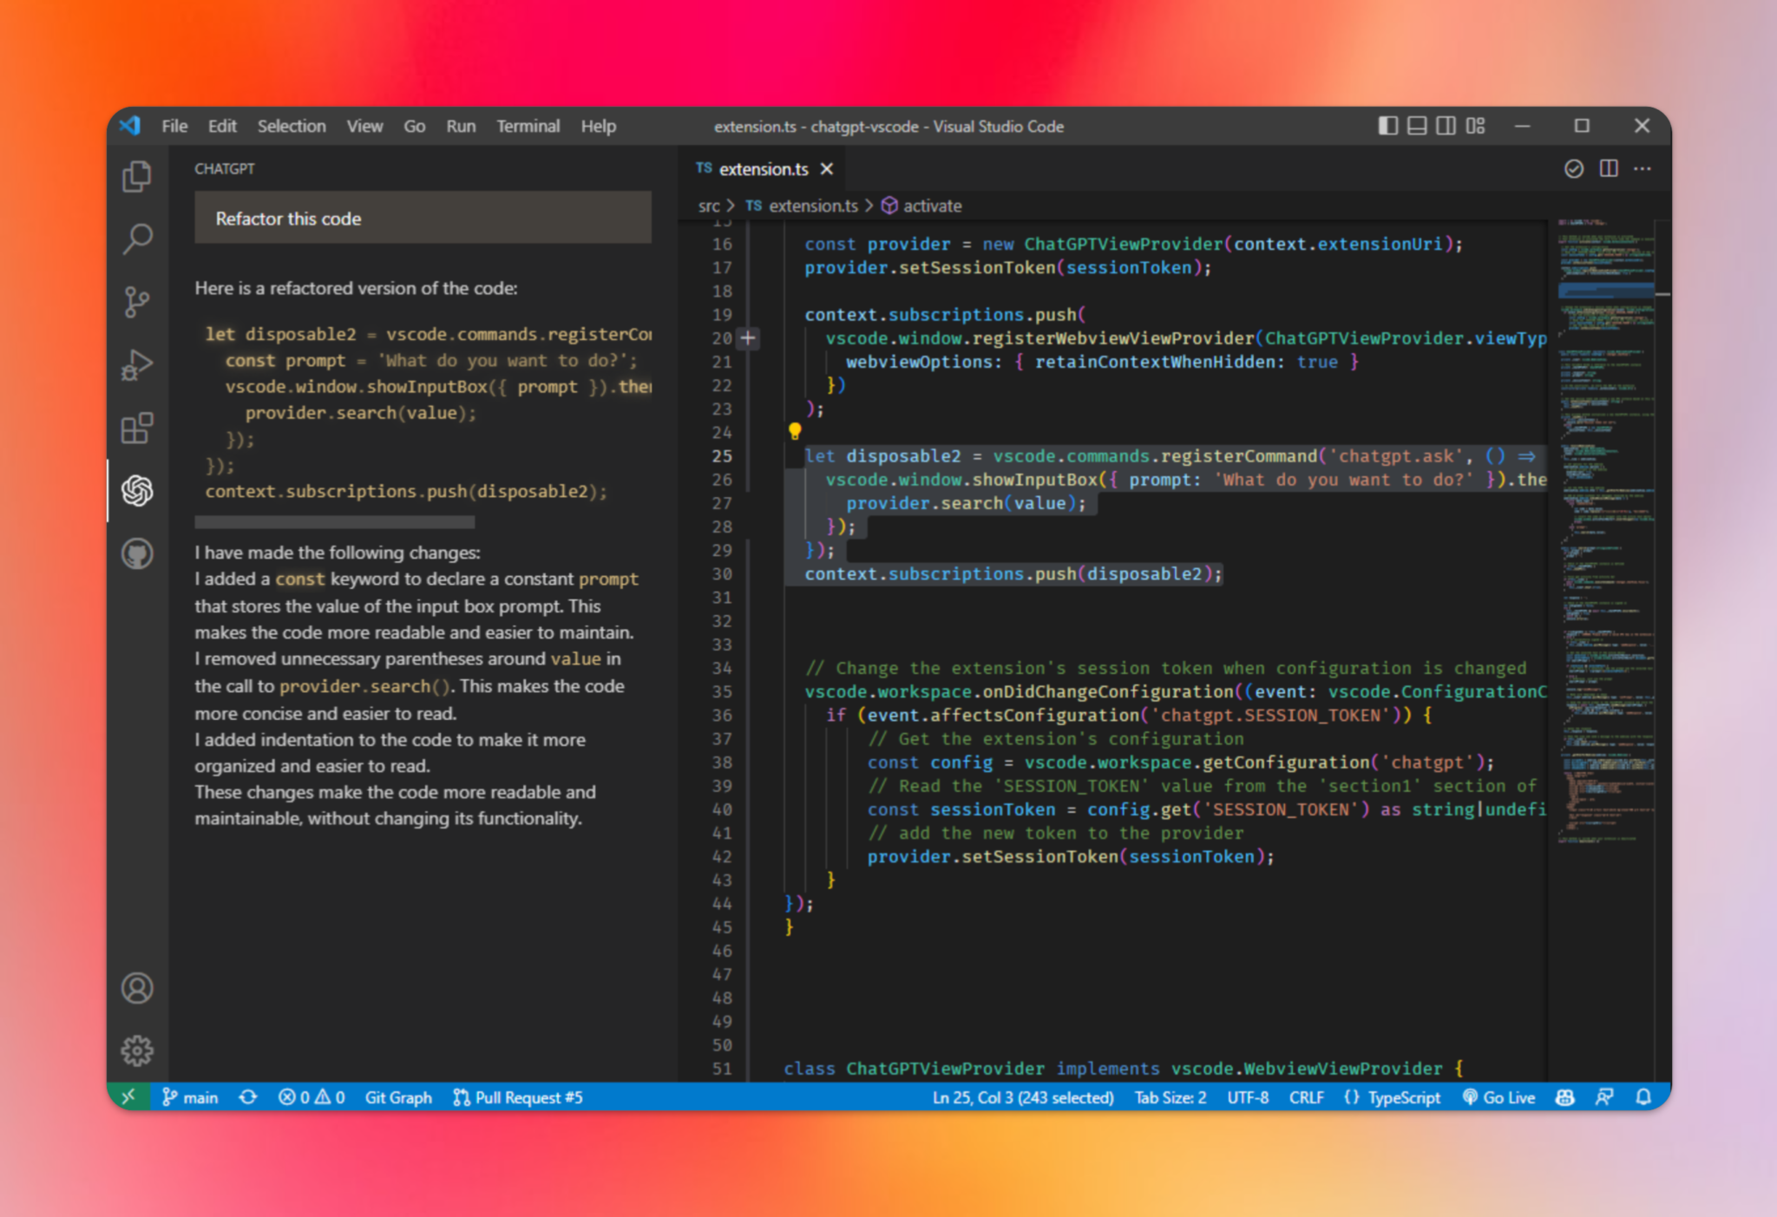Open Git Graph from status bar

coord(398,1097)
